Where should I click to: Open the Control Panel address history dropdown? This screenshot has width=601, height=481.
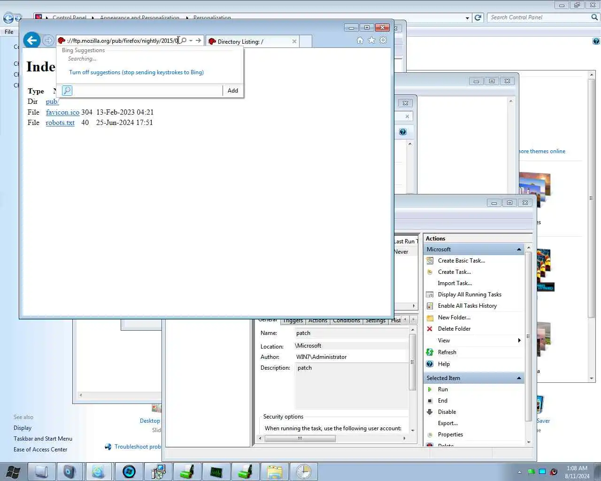click(467, 18)
